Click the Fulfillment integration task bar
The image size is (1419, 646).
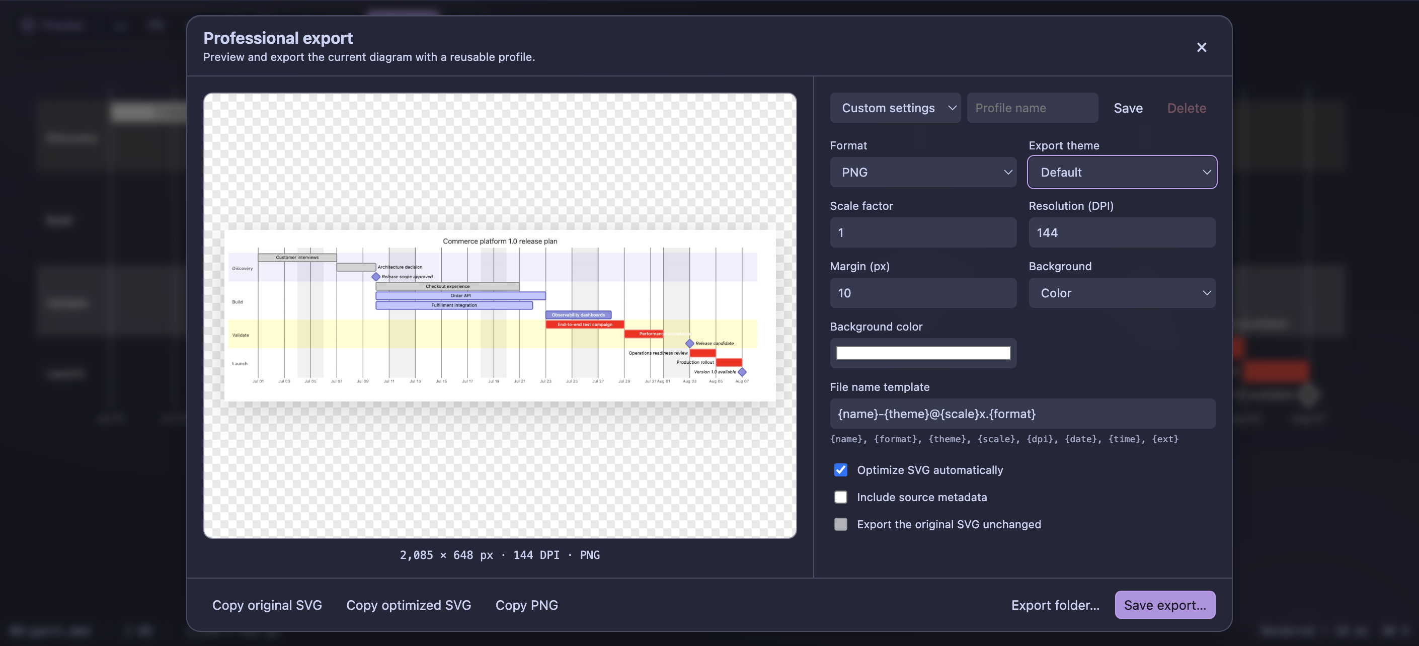point(454,306)
